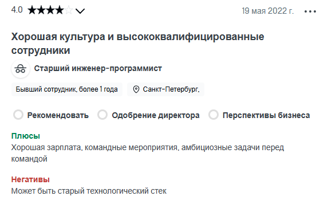Click the empty fifth rating star
The height and width of the screenshot is (208, 332).
tap(69, 10)
